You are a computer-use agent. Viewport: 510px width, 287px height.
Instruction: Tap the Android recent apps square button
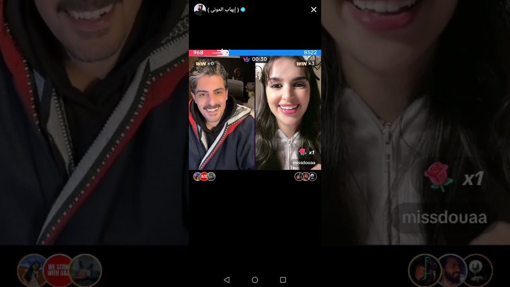[283, 280]
